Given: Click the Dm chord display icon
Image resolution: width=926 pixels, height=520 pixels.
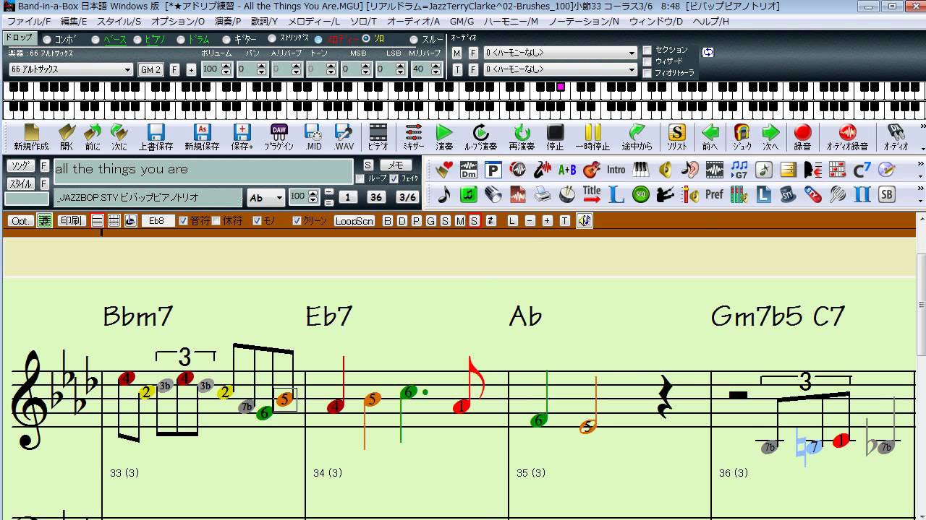Looking at the screenshot, I should coord(469,170).
